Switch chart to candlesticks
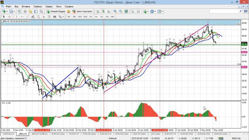The height and width of the screenshot is (140, 249). [103, 11]
